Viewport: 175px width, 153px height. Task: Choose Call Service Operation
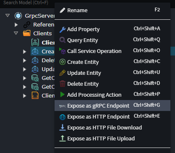click(x=112, y=51)
